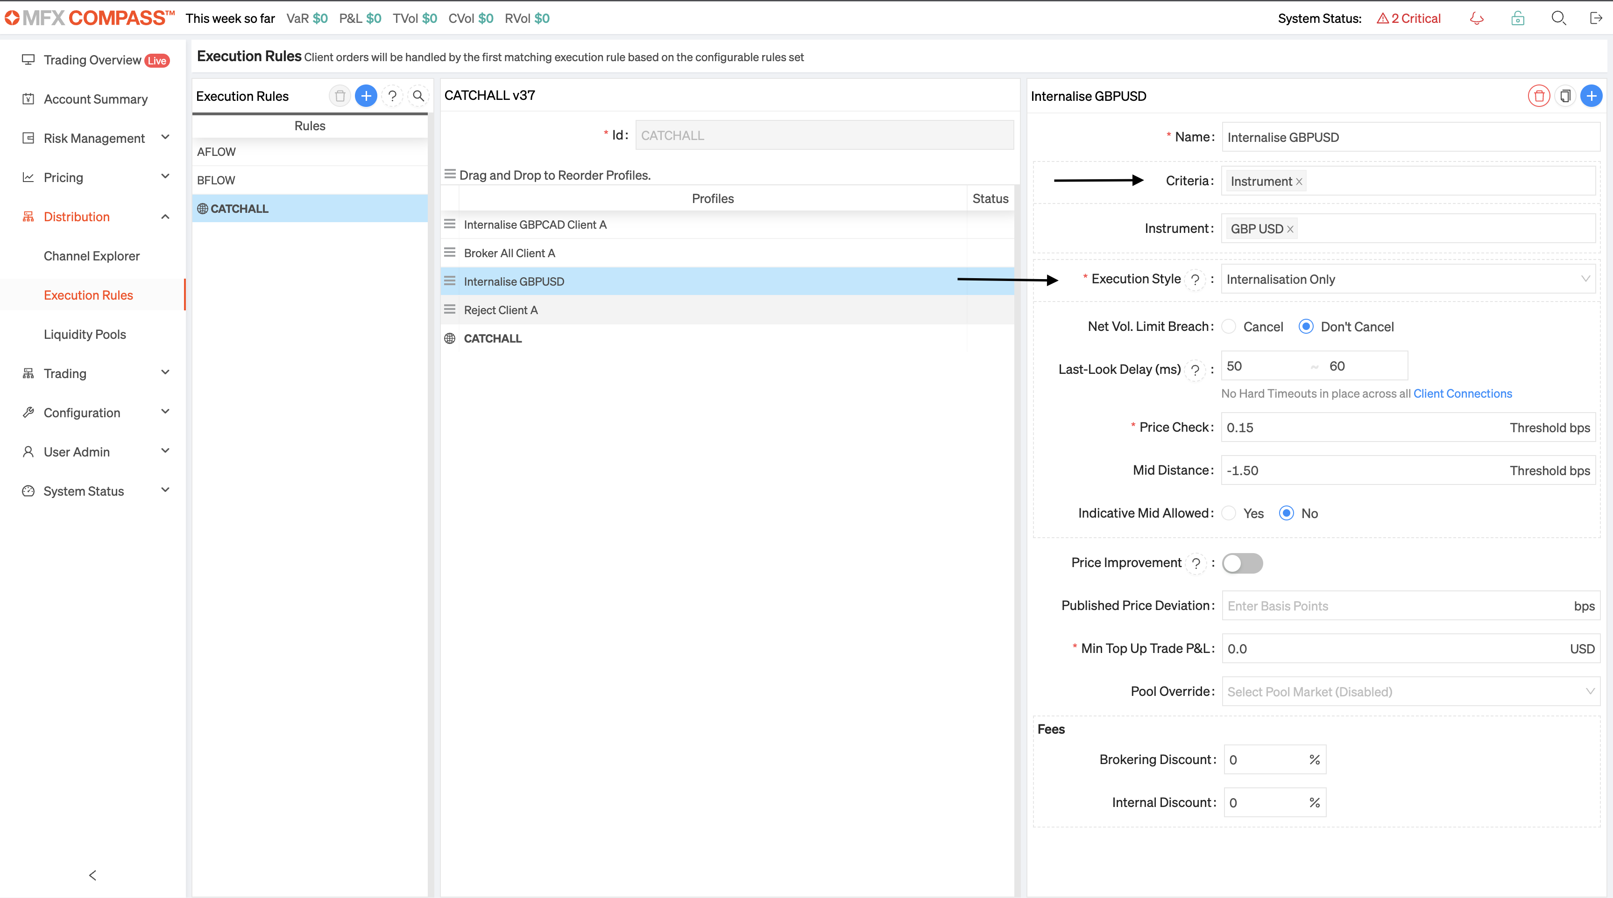Click the logout icon at top right
The width and height of the screenshot is (1613, 898).
pyautogui.click(x=1596, y=18)
